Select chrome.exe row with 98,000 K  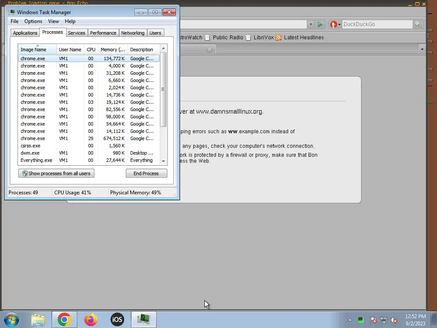click(89, 117)
